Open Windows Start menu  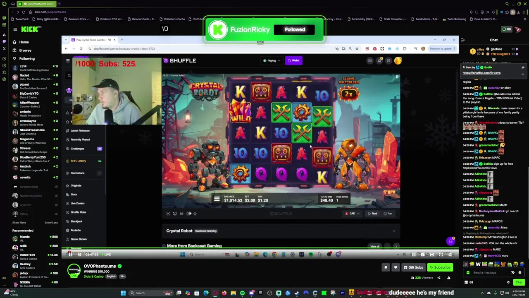pyautogui.click(x=123, y=293)
